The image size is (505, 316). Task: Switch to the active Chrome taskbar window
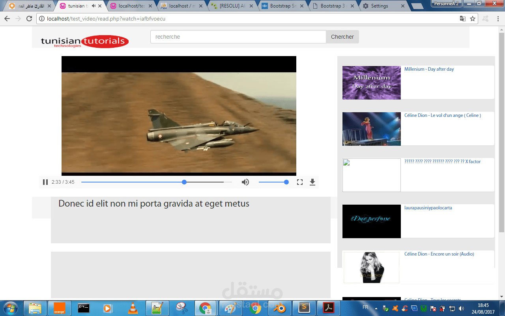(x=205, y=308)
